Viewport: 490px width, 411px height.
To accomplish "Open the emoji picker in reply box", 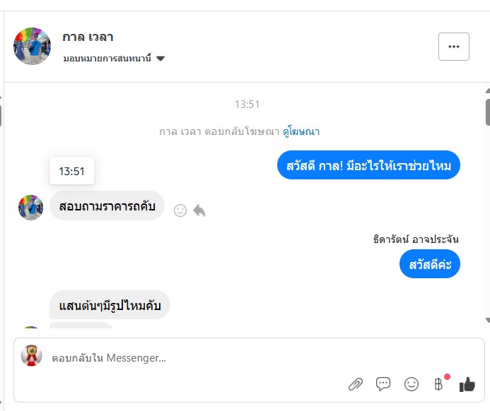I will click(x=411, y=384).
